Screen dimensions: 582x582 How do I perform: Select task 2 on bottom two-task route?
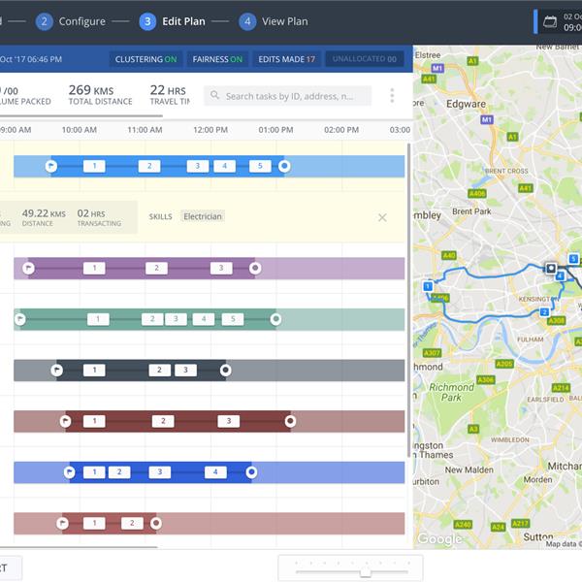[132, 523]
